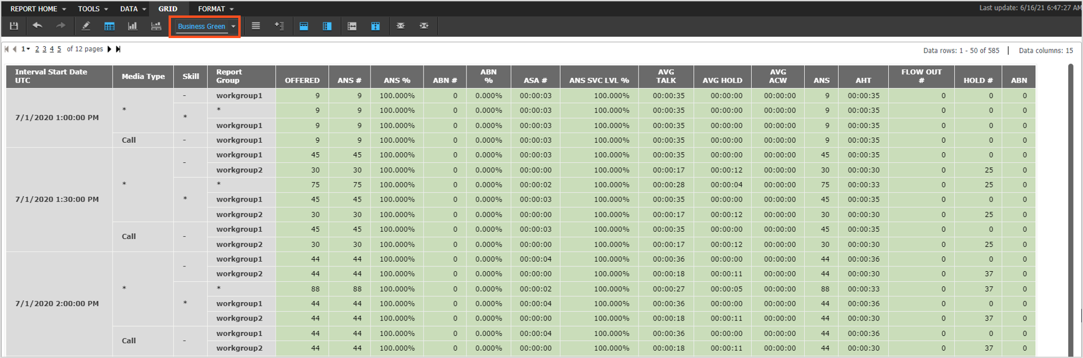Viewport: 1083px width, 358px height.
Task: Click the vertical scrollbar on the right
Action: pyautogui.click(x=1070, y=178)
